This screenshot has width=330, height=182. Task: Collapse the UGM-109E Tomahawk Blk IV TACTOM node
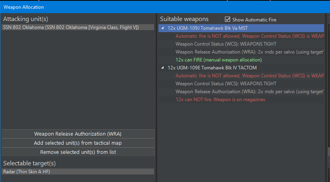click(x=162, y=68)
